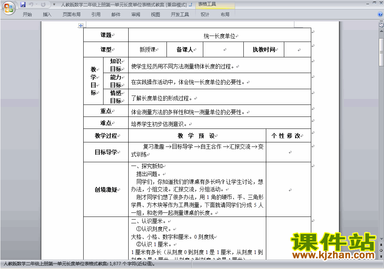Click the 教学过程 header cell
This screenshot has width=384, height=269.
[x=106, y=136]
